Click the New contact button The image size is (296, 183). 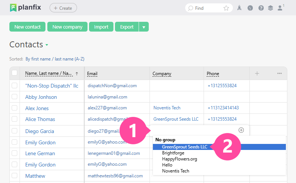coord(27,27)
